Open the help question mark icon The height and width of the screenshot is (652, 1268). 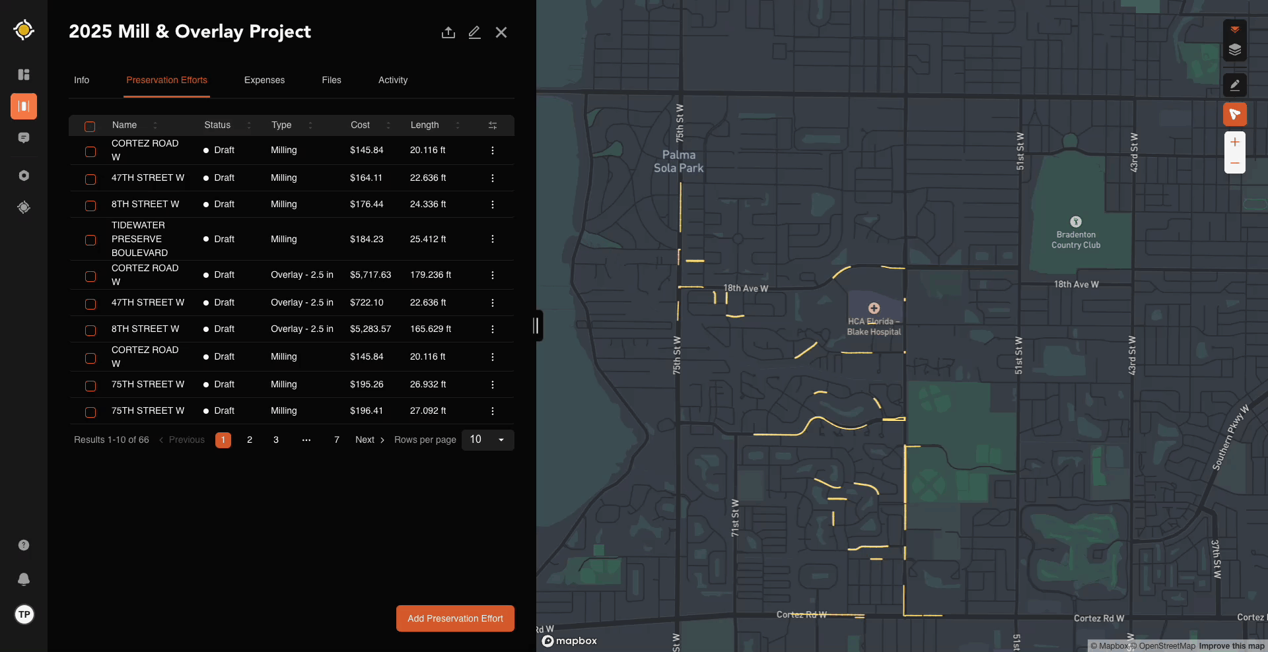pos(24,545)
